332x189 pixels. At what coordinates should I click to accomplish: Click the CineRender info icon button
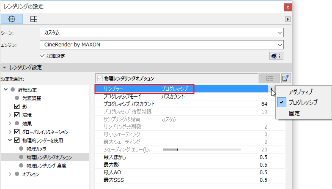(x=276, y=56)
